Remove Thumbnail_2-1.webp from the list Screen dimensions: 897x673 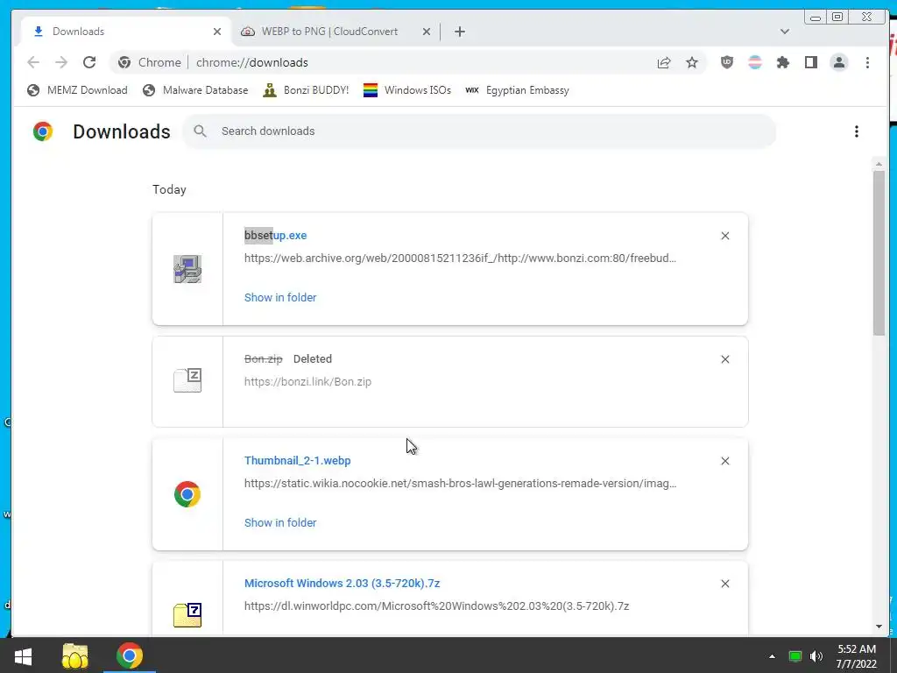725,461
